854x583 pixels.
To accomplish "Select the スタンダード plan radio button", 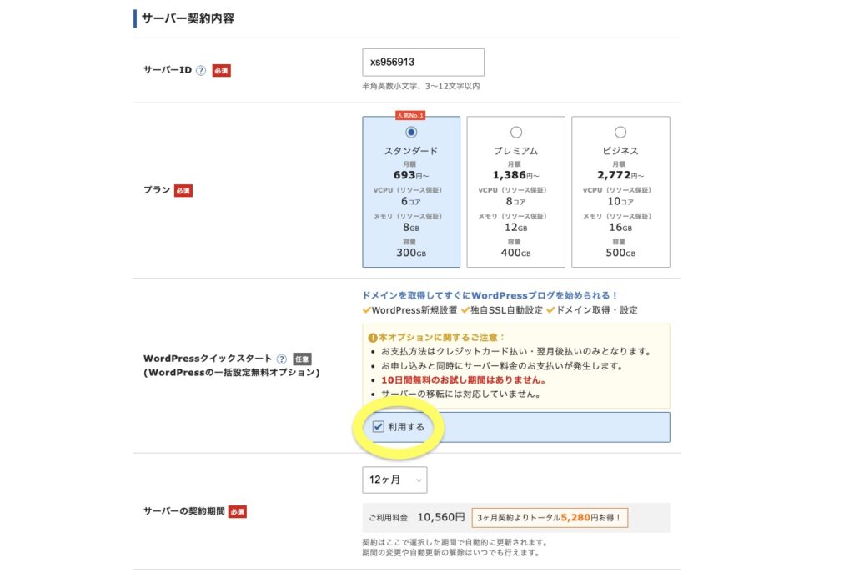I will click(410, 132).
